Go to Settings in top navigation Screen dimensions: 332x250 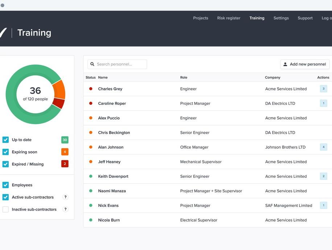(281, 18)
